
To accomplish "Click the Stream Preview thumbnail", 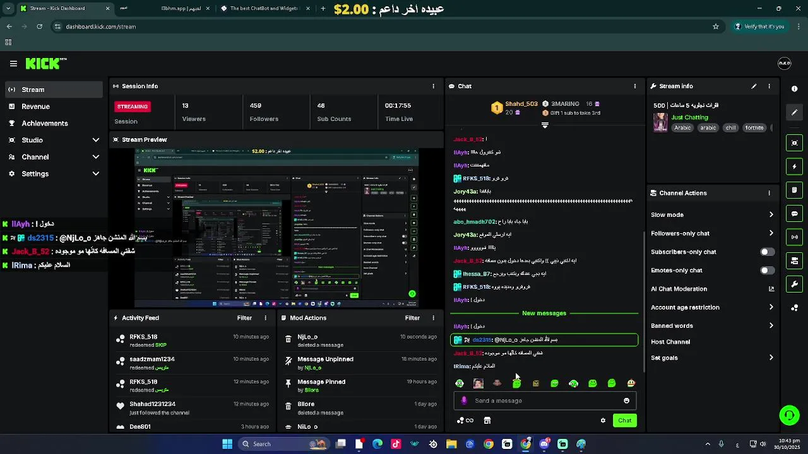I will pos(277,228).
